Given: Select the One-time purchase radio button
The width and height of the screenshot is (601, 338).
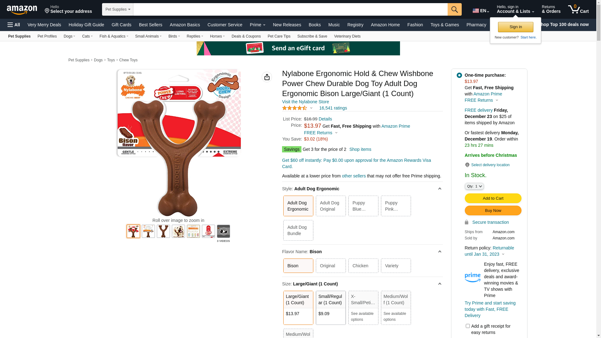Looking at the screenshot, I should (459, 75).
